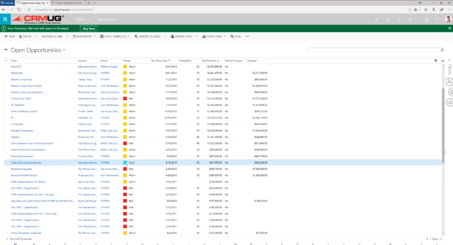Expand IMPORT DATA dropdown arrow
Image resolution: width=453 pixels, height=245 pixels.
(197, 36)
